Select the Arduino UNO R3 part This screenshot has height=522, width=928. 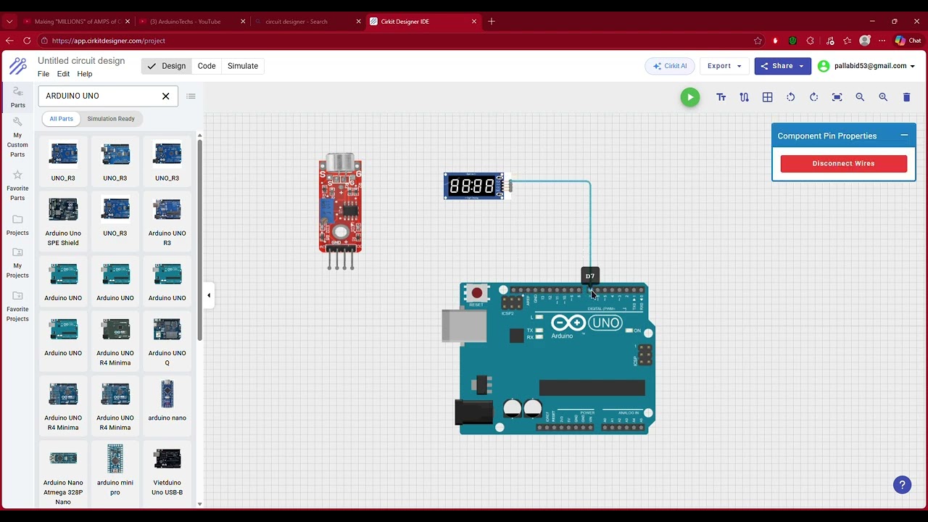(x=167, y=222)
